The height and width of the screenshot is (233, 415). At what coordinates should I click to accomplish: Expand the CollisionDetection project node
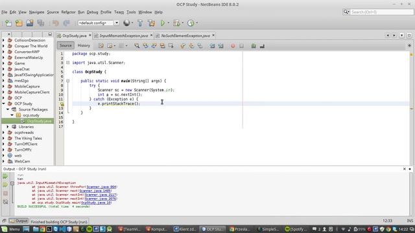pos(3,40)
